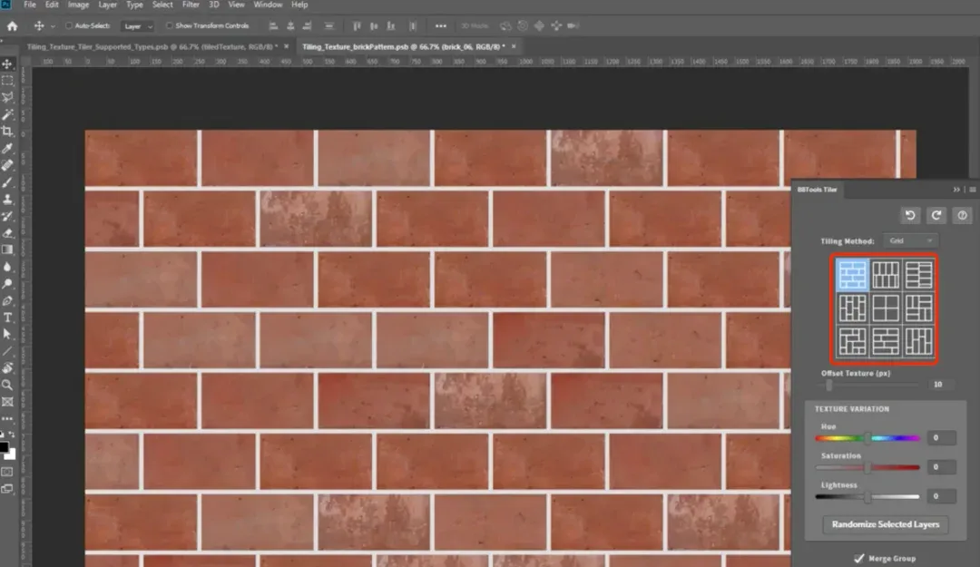Choose the bottom-middle brick tiling pattern

tap(886, 342)
